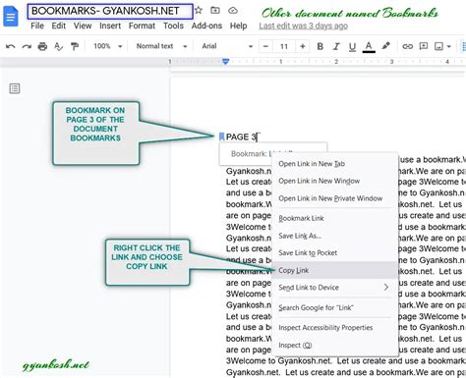The image size is (466, 378).
Task: Star the document with star icon
Action: coord(199,10)
